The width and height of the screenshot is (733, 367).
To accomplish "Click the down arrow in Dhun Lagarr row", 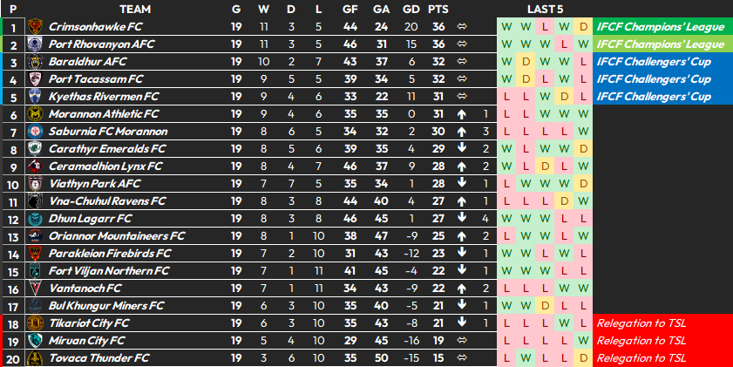I will (x=462, y=218).
